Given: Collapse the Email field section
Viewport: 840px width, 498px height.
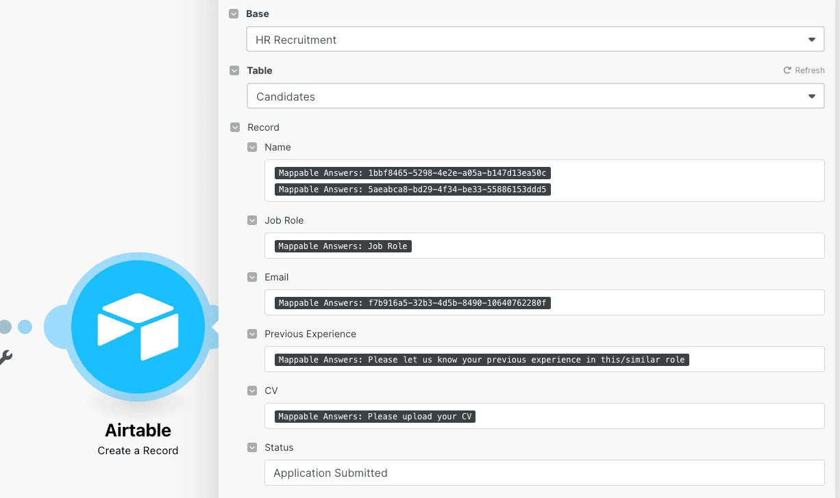Looking at the screenshot, I should click(x=251, y=277).
